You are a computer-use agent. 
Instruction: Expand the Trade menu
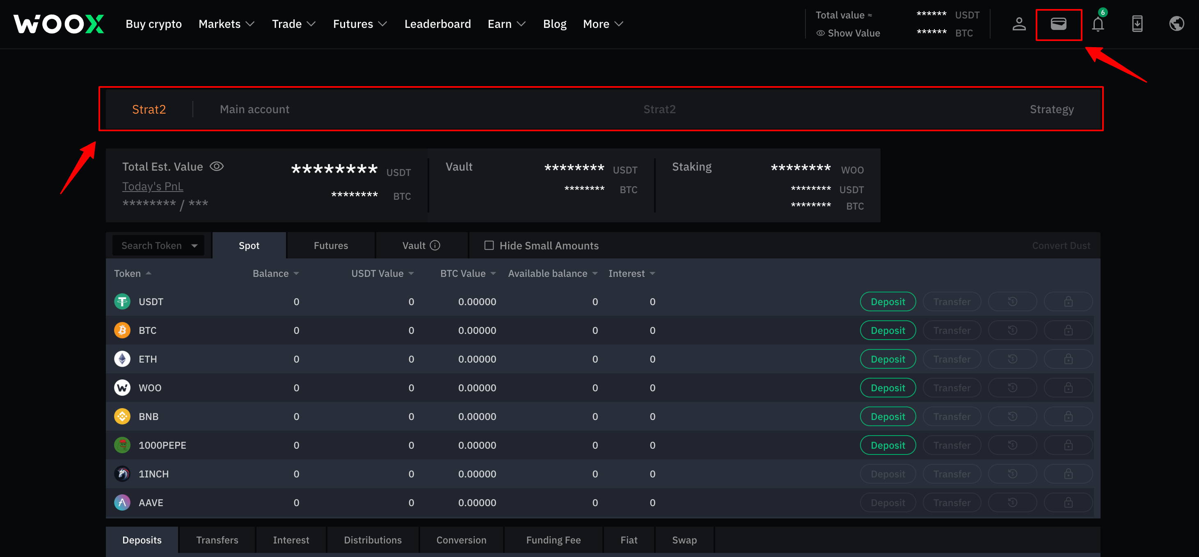[294, 24]
